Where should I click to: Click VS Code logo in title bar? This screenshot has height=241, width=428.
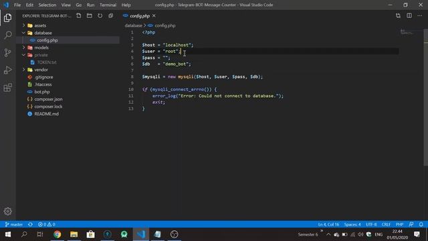tap(6, 5)
